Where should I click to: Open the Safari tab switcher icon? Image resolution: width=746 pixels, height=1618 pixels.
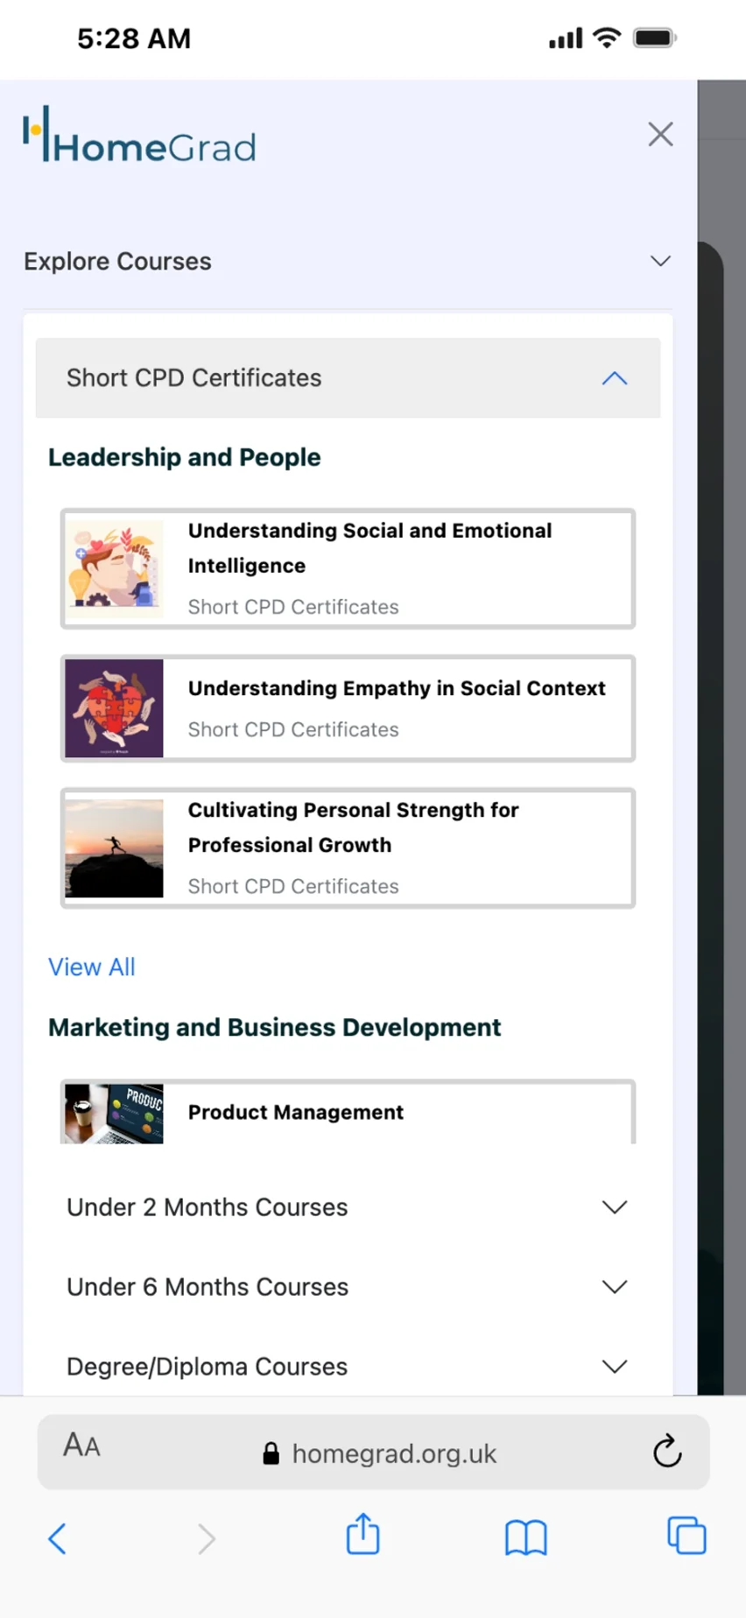[686, 1537]
